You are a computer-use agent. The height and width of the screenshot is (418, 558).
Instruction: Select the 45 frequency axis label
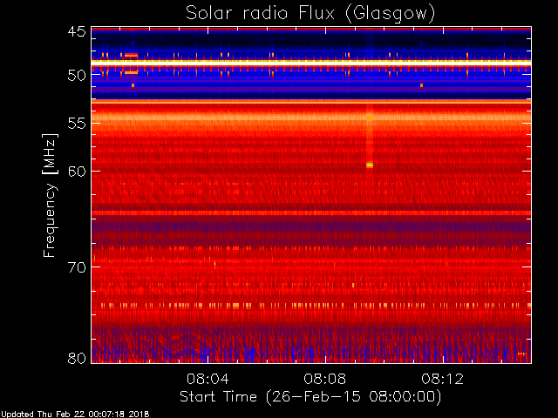tap(77, 31)
